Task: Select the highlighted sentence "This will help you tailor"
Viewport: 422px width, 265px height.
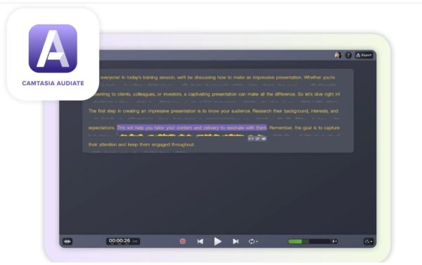Action: pyautogui.click(x=192, y=128)
